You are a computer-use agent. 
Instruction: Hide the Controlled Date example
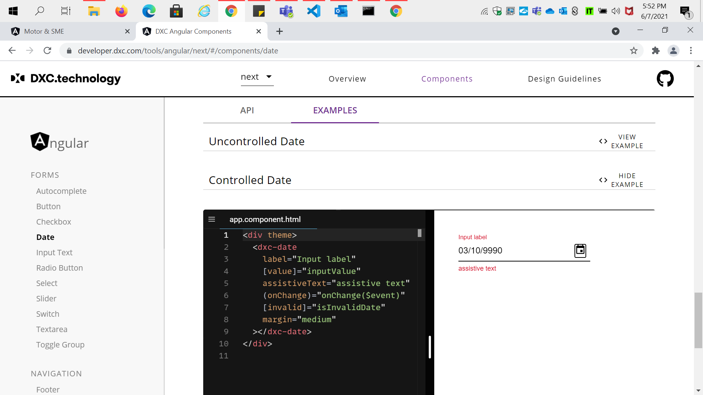coord(621,180)
